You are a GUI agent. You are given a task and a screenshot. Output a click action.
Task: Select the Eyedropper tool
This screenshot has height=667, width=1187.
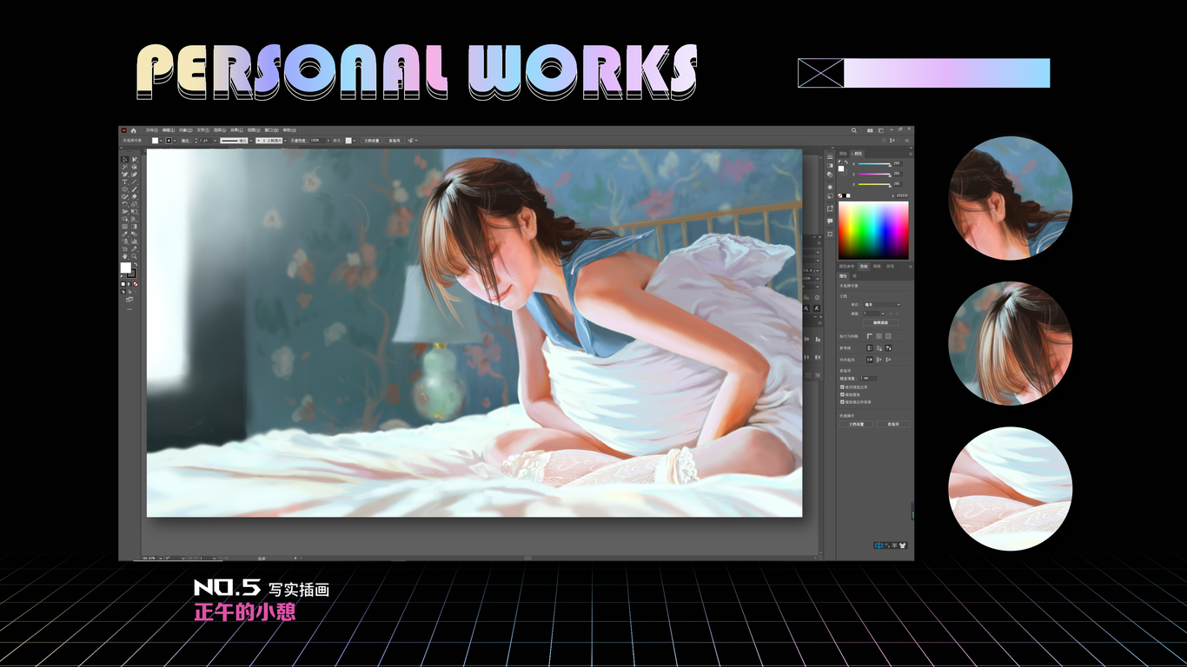click(x=125, y=234)
